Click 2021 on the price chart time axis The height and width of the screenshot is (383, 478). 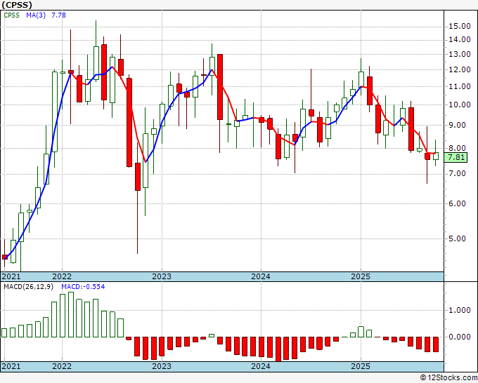coord(11,276)
